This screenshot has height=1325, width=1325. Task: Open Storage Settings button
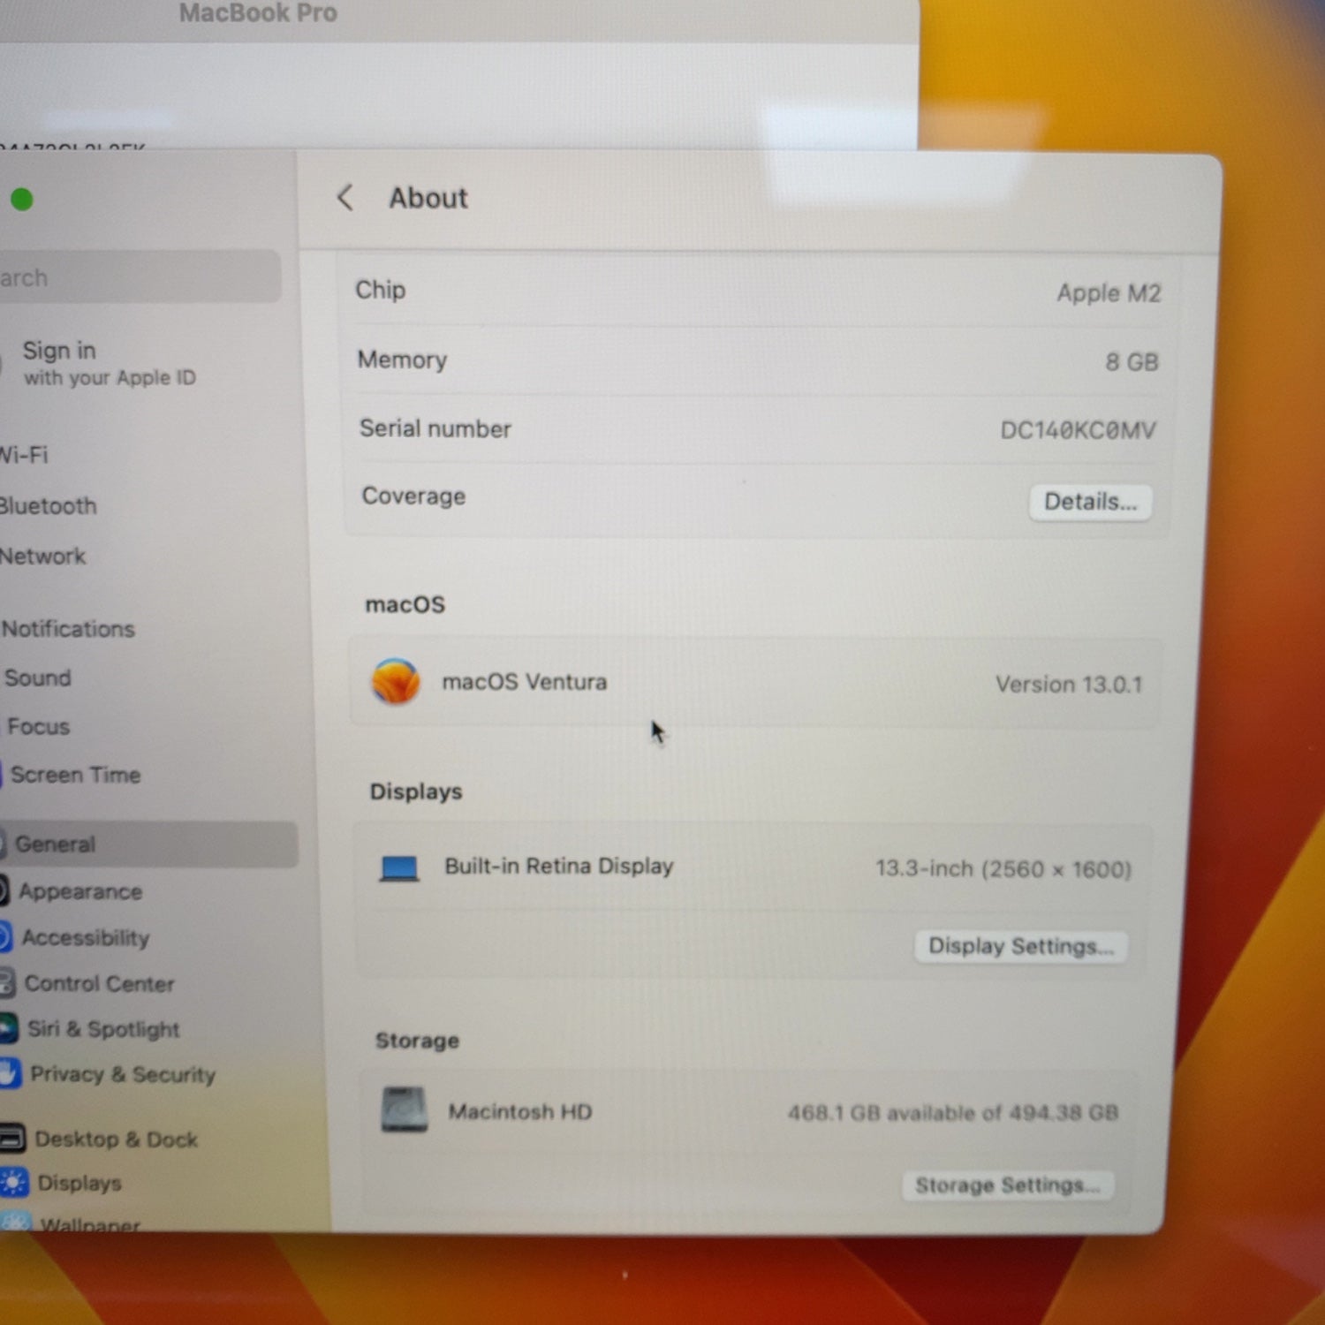tap(1007, 1185)
